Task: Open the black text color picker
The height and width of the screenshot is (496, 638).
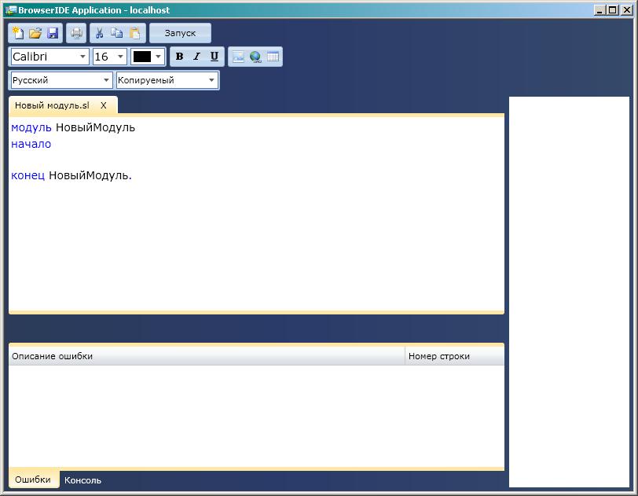Action: 148,57
